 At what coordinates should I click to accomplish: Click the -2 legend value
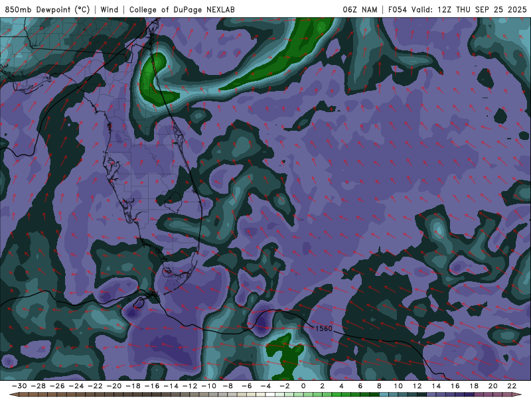coord(285,386)
